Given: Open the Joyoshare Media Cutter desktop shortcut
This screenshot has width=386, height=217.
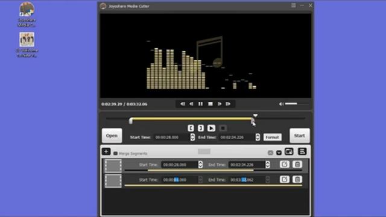Looking at the screenshot, I should click(27, 14).
